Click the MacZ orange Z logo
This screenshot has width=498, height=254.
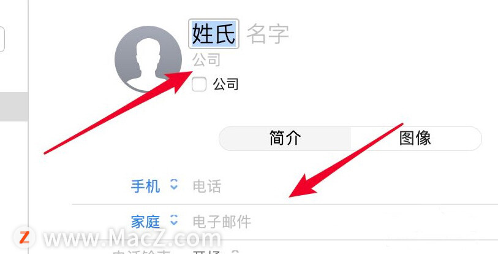tap(25, 237)
